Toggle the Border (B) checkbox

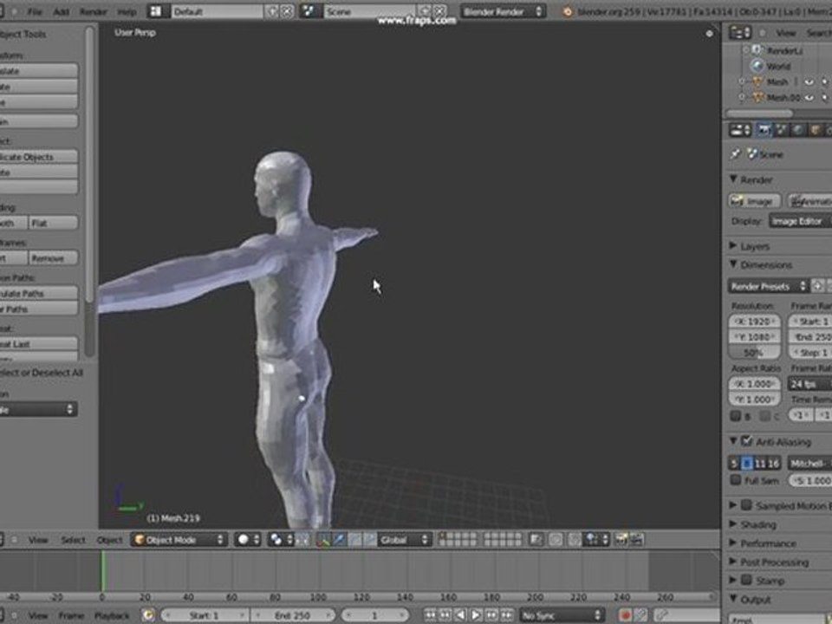736,416
